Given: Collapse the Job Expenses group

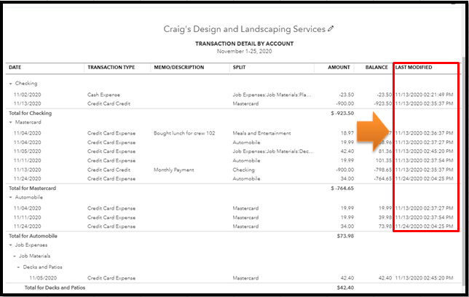Looking at the screenshot, I should tap(11, 245).
